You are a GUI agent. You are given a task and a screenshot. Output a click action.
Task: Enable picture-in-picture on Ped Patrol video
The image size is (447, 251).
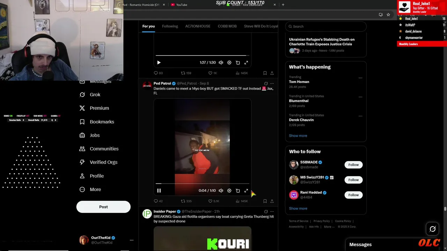pyautogui.click(x=238, y=191)
